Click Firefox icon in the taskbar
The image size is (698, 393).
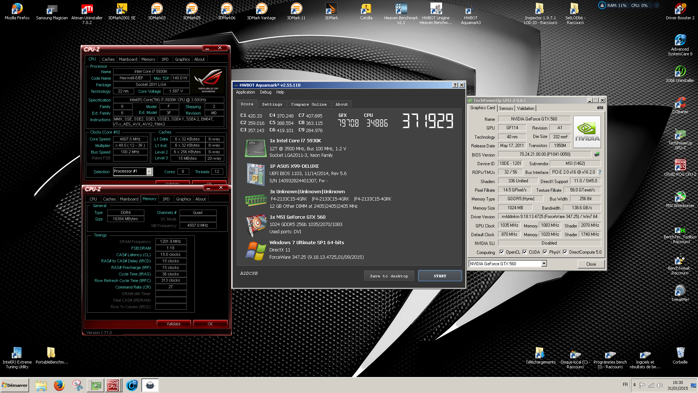tap(59, 385)
